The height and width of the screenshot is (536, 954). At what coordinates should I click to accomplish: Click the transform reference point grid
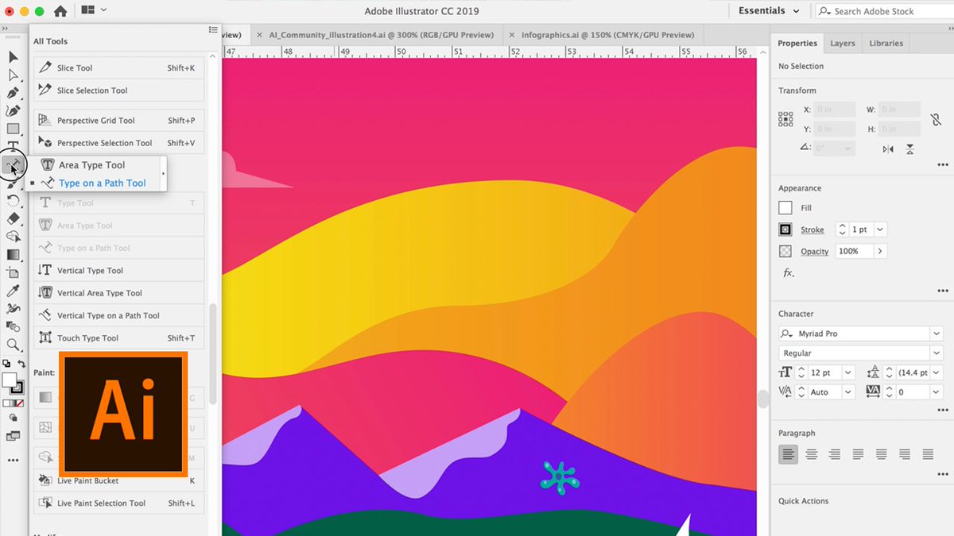785,119
